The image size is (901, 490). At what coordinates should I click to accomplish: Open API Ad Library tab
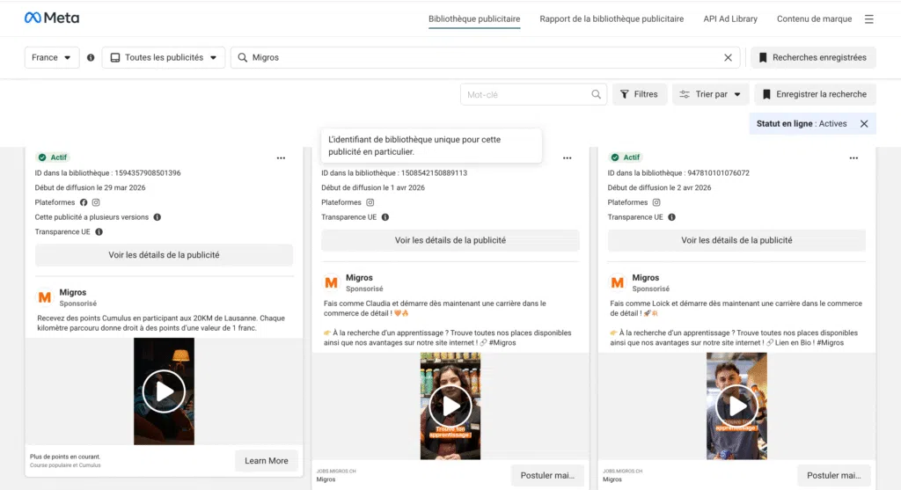click(730, 19)
